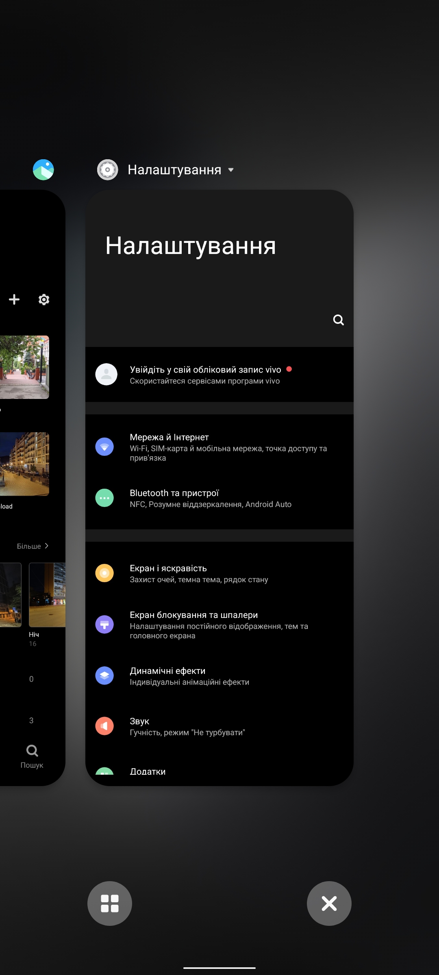439x975 pixels.
Task: Open the Ніч album thumbnail
Action: pyautogui.click(x=47, y=595)
